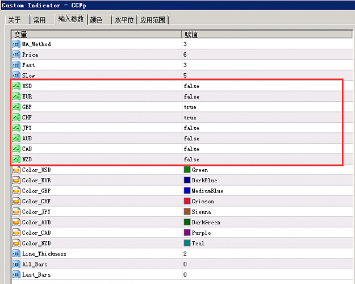The height and width of the screenshot is (284, 355).
Task: Open the DarkGreen color value dropdown
Action: [x=267, y=222]
